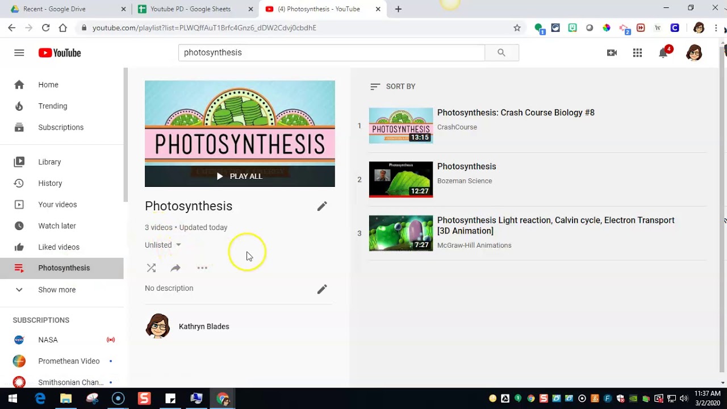Viewport: 727px width, 409px height.
Task: Click the search magnifier button
Action: (502, 52)
